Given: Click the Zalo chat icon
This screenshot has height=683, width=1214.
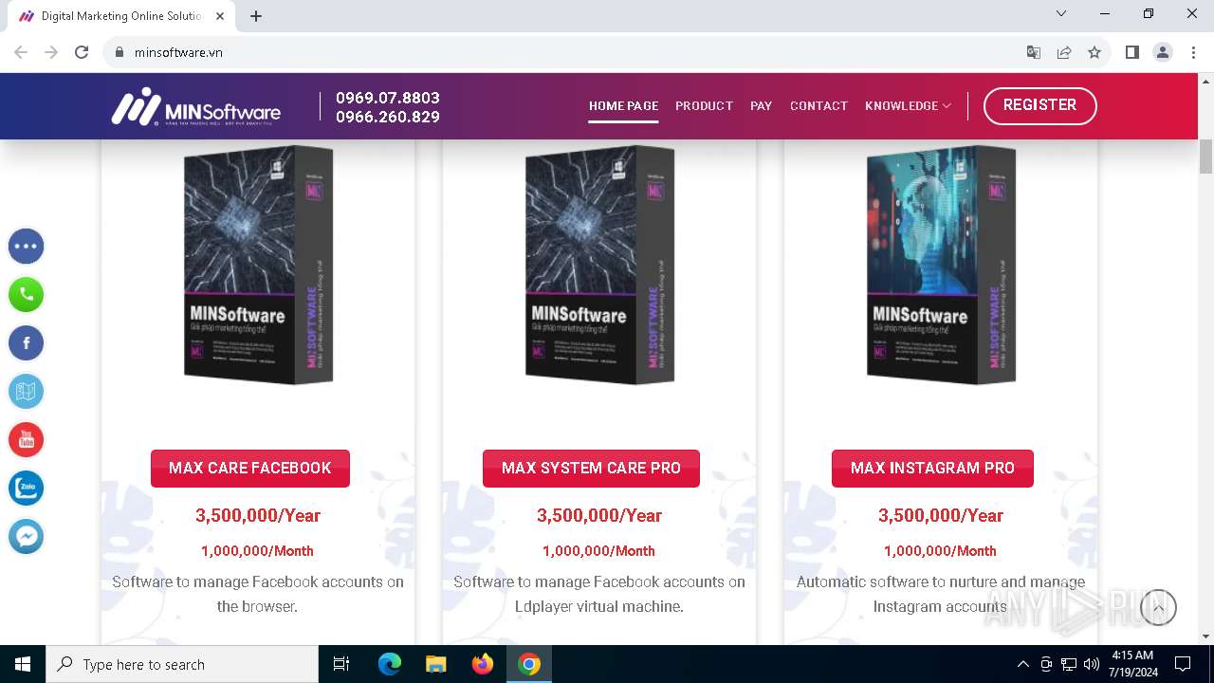Looking at the screenshot, I should pyautogui.click(x=27, y=489).
